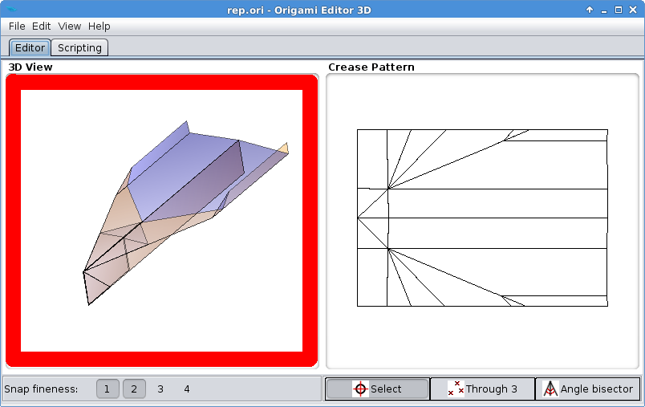Click the application icon in title bar
The height and width of the screenshot is (407, 645).
[x=12, y=10]
